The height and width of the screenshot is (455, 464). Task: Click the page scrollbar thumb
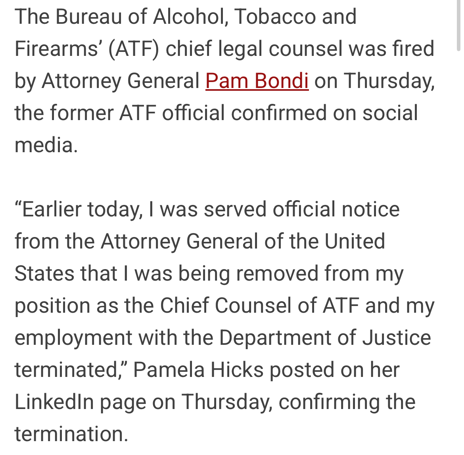[459, 25]
